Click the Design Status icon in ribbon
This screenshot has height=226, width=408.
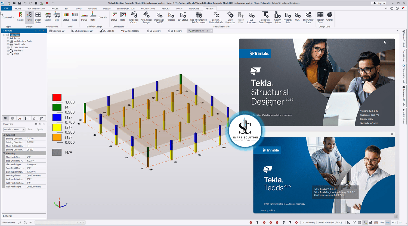point(20,17)
